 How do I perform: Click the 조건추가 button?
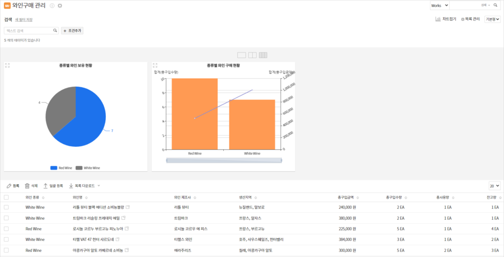(72, 31)
